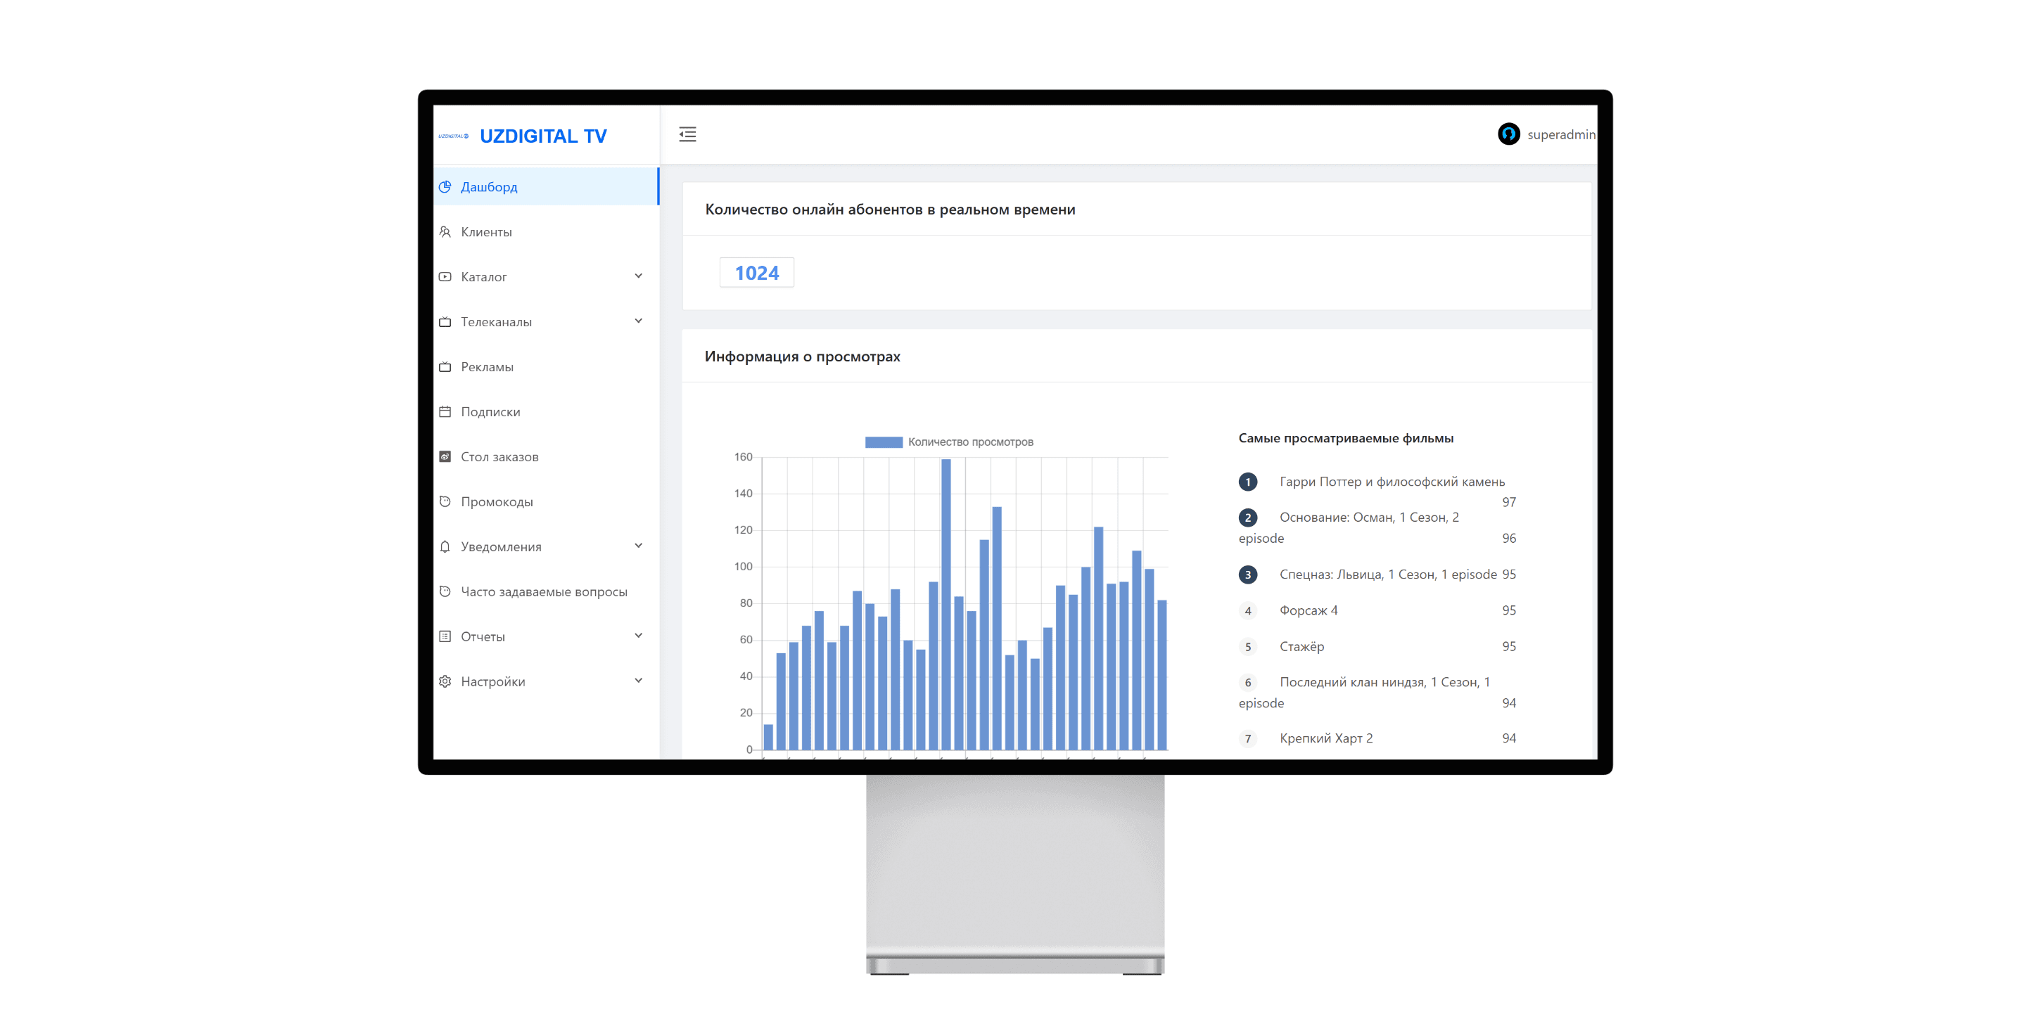The height and width of the screenshot is (1028, 2031).
Task: Click the view count 96
Action: pyautogui.click(x=1508, y=538)
